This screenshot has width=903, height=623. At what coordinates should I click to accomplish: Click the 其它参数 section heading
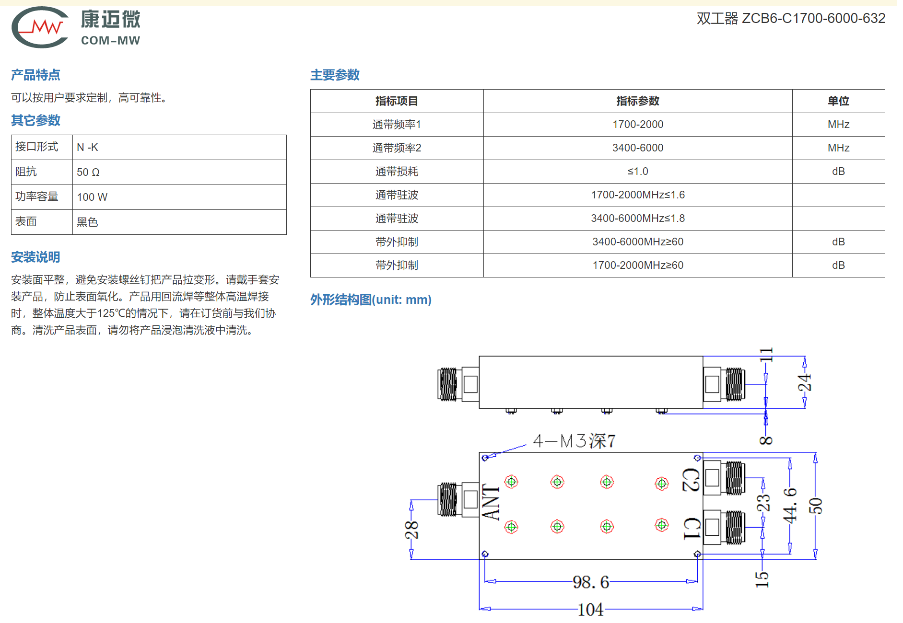tap(35, 120)
